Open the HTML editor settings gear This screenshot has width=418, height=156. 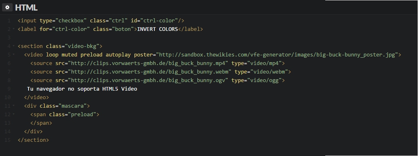click(x=7, y=7)
